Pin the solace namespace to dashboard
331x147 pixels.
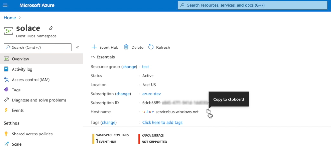coord(51,28)
